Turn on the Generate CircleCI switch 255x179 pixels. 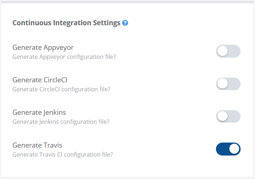[x=228, y=84]
